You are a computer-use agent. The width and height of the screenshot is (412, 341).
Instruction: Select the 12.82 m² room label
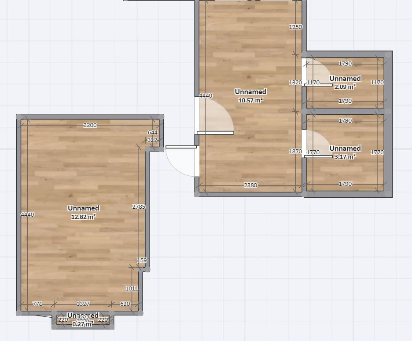[83, 212]
